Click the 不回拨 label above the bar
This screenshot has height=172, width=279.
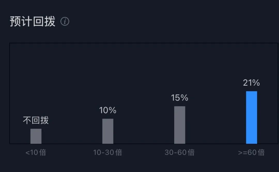point(36,120)
